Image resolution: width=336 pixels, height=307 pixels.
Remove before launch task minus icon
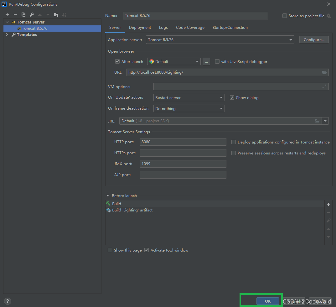[x=328, y=212]
